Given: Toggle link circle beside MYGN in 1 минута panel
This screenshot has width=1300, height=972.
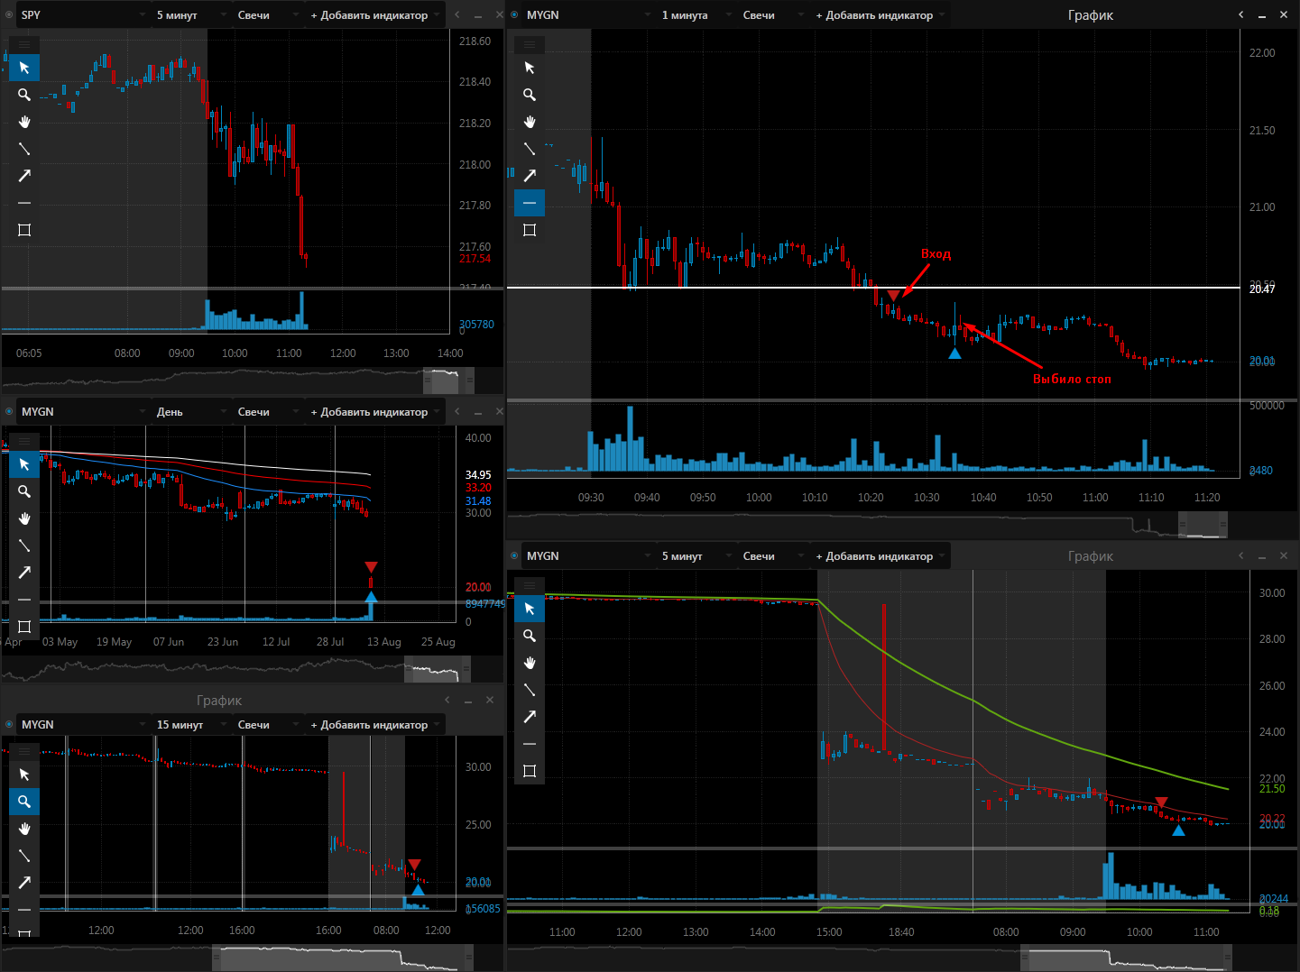Looking at the screenshot, I should pos(514,14).
